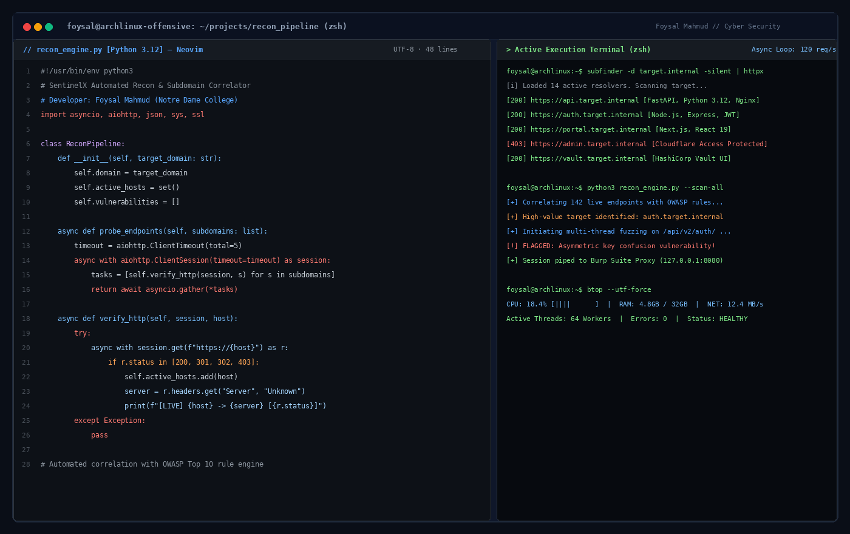Click line number 28 in the gutter
This screenshot has height=534, width=850.
[x=26, y=464]
